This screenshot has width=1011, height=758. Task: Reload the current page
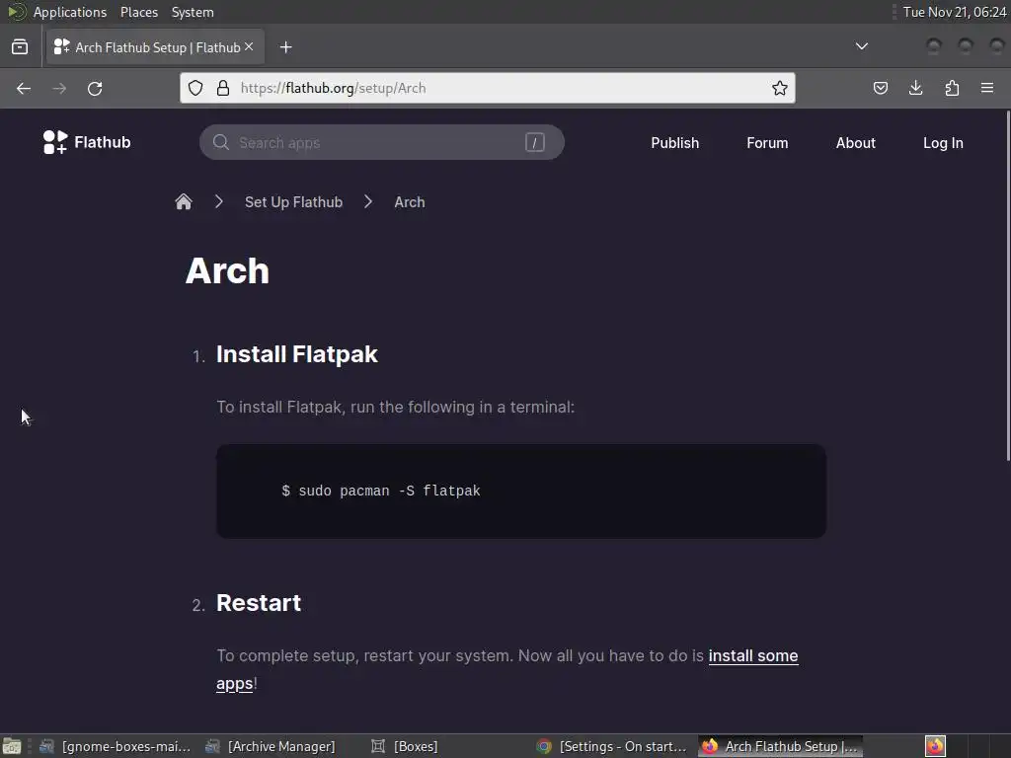pos(95,88)
